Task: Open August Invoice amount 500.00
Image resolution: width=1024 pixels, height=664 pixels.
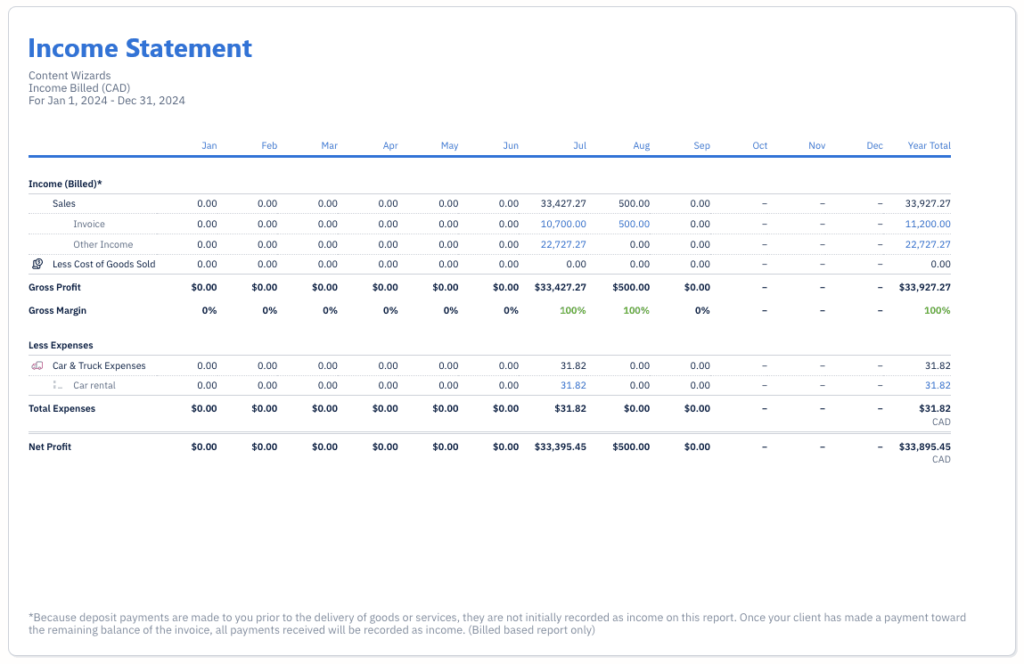Action: pyautogui.click(x=634, y=225)
